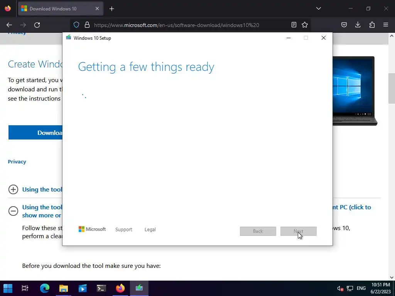List all tabs with the chevron button
The image size is (395, 296).
(x=318, y=8)
